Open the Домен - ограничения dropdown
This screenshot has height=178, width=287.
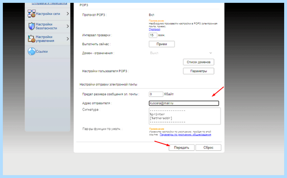tap(181, 53)
